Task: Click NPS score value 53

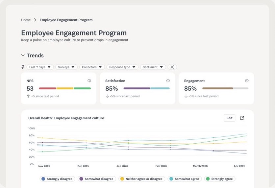Action: pos(30,88)
